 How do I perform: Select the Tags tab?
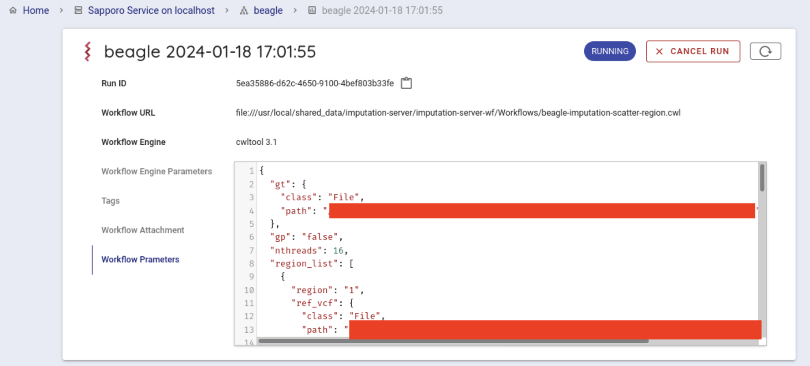[111, 201]
